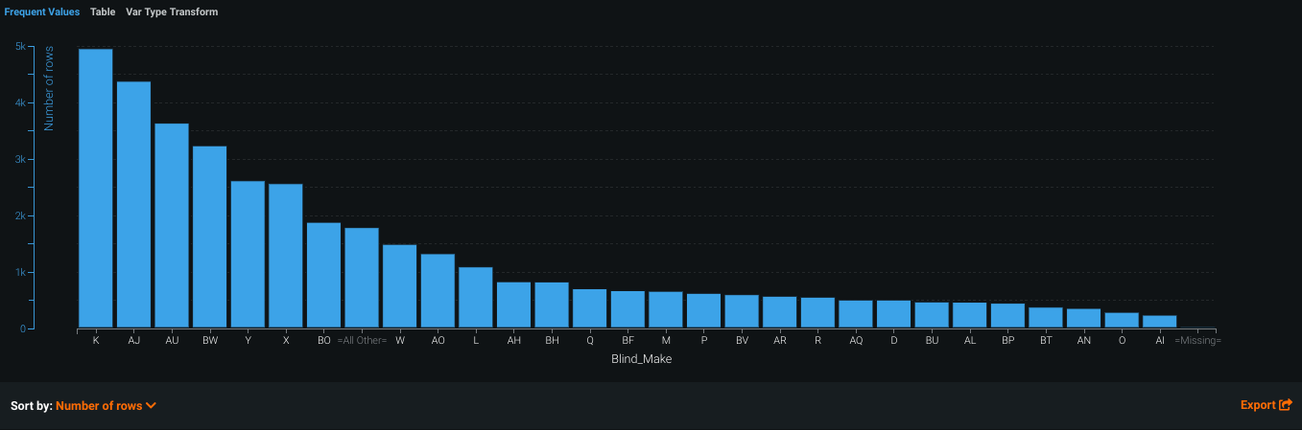This screenshot has width=1302, height=430.
Task: Select the bar labeled L
Action: coord(476,298)
